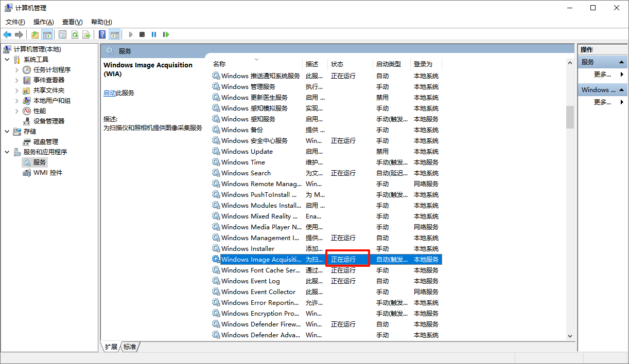Open 更多 submenu under Windows actions

point(602,102)
